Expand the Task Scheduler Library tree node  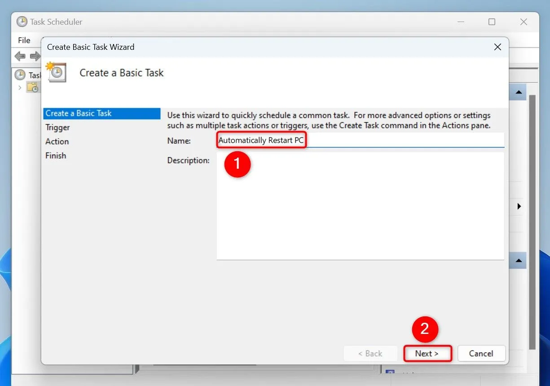point(20,88)
